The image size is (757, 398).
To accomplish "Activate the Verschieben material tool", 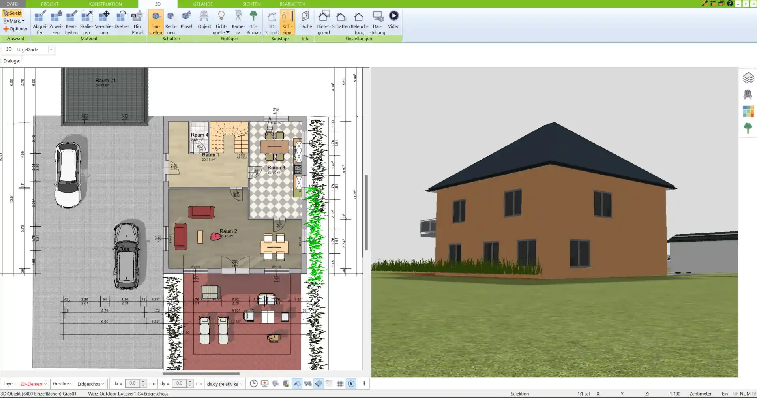I will coord(104,23).
